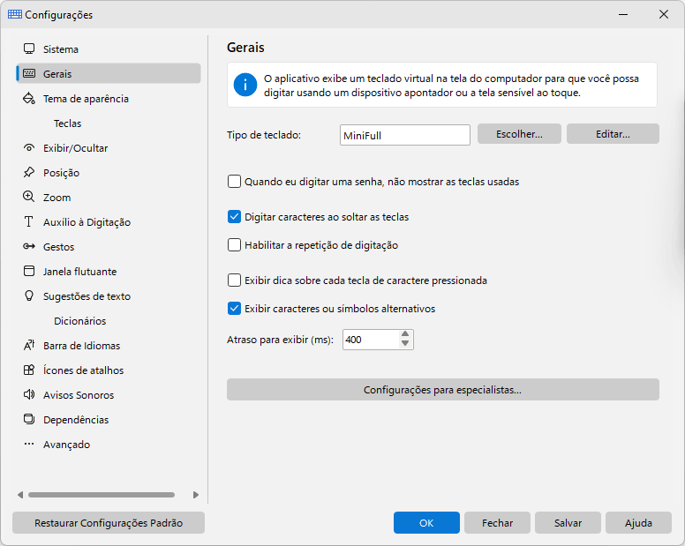Click the blue info icon in banner

pyautogui.click(x=245, y=85)
